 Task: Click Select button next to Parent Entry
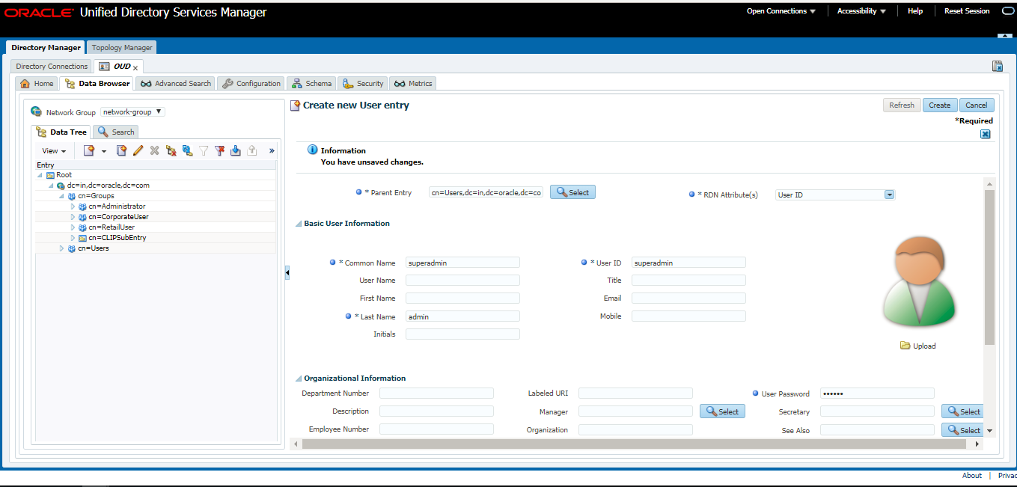[572, 192]
